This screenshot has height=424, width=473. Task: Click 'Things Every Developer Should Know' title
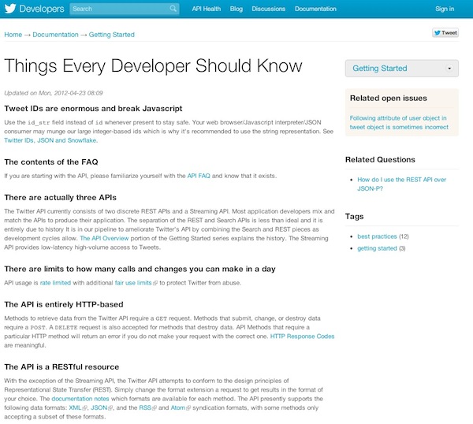click(153, 66)
